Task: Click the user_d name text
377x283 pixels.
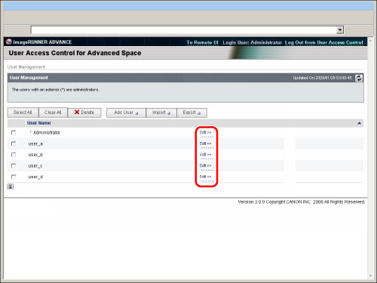Action: (35, 177)
